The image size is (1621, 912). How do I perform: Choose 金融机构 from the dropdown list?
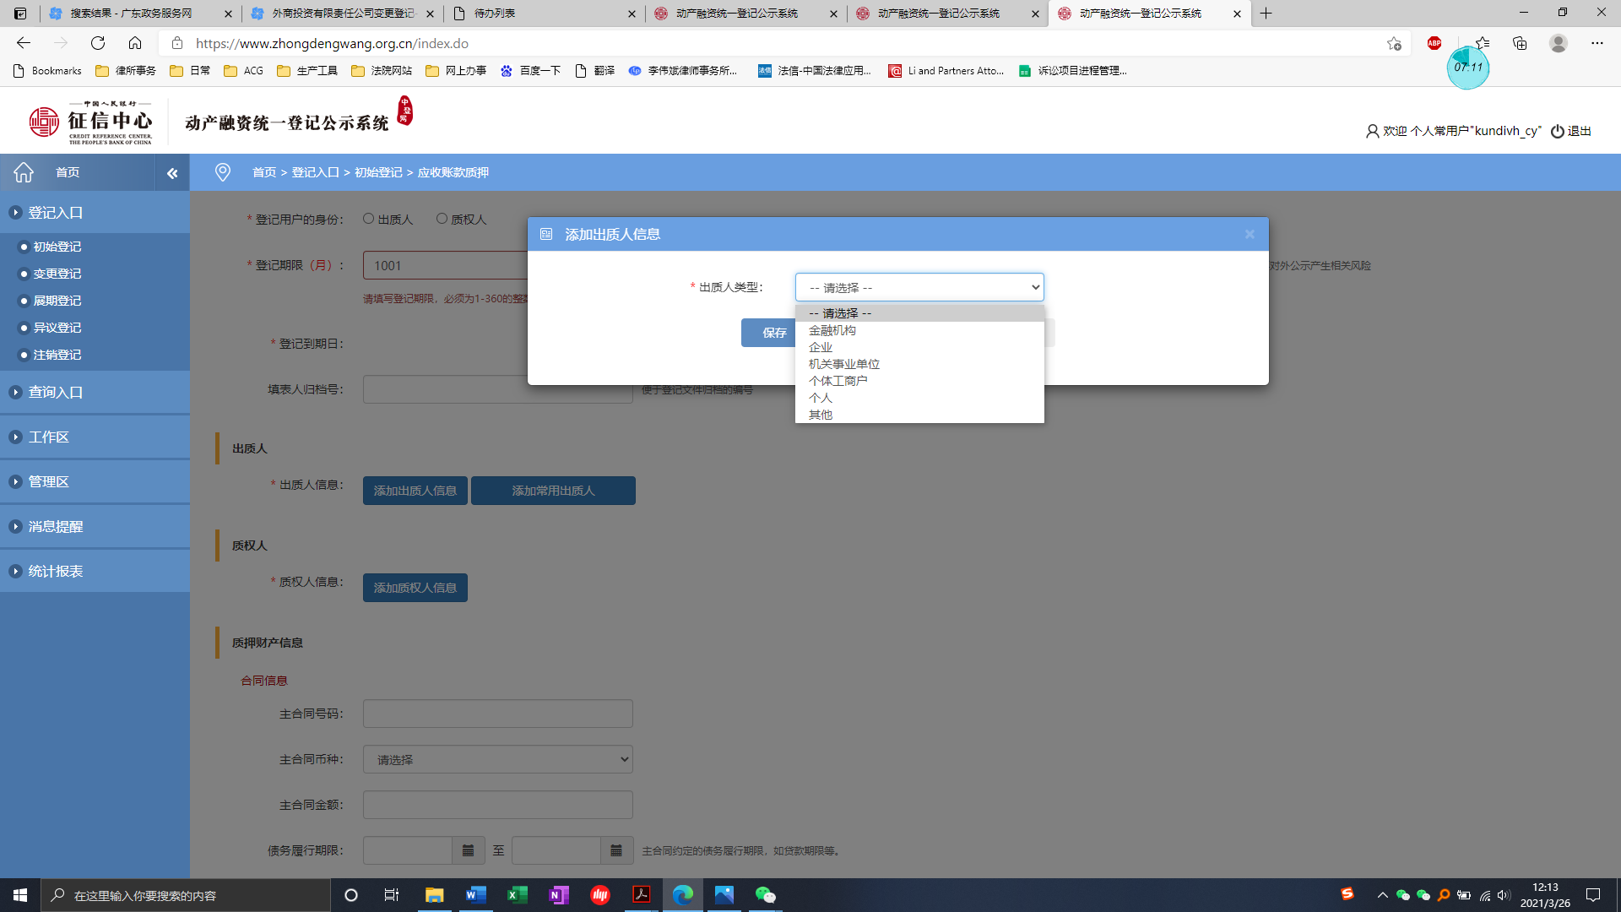coord(832,330)
